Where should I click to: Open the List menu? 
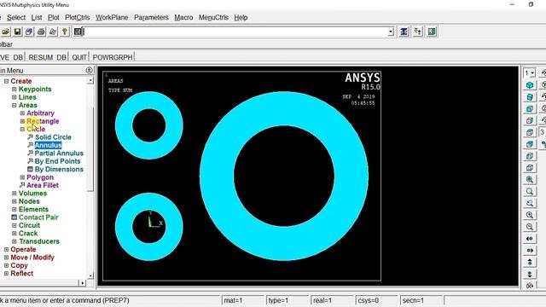pos(37,17)
